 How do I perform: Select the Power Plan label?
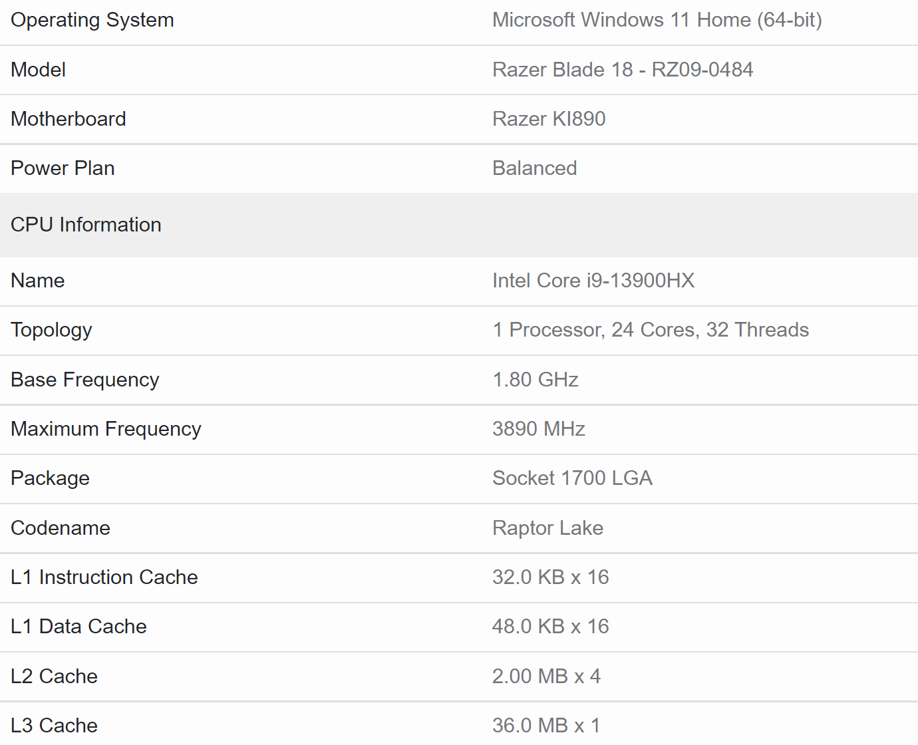pos(63,168)
